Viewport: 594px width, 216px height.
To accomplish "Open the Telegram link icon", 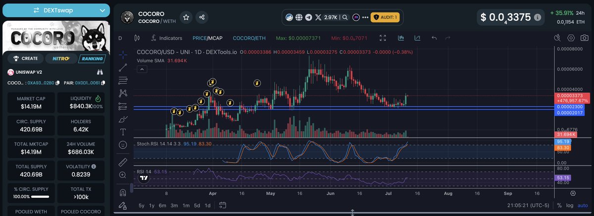I will point(309,17).
